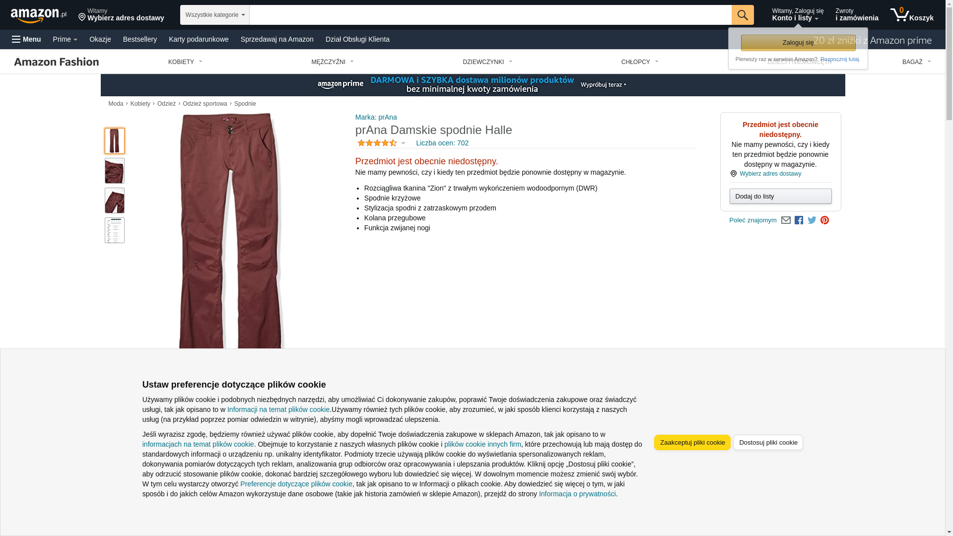Screen dimensions: 953x536
Task: Open Wszystkie kategorie search dropdown
Action: pyautogui.click(x=215, y=15)
